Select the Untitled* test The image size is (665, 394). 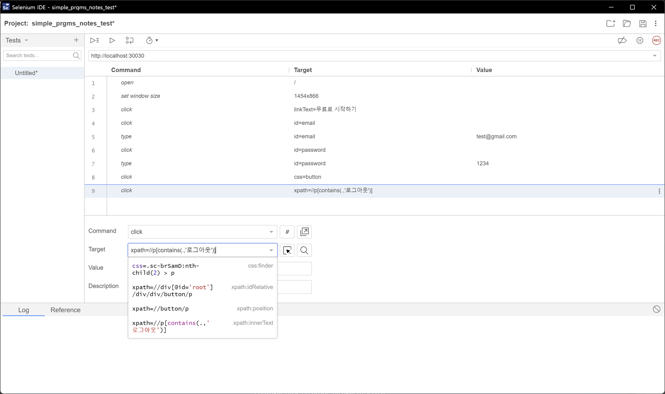point(42,73)
